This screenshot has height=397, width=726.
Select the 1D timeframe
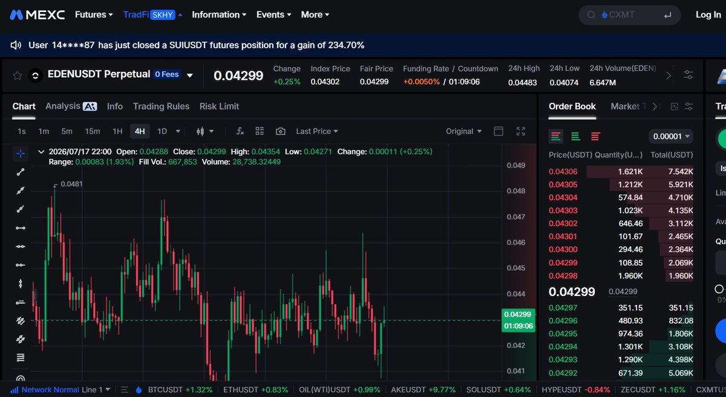click(x=162, y=131)
